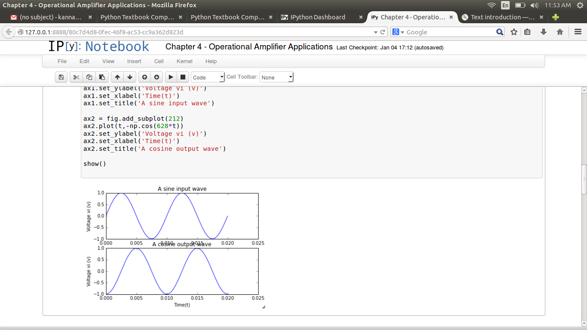The width and height of the screenshot is (587, 330).
Task: Move the cell down with arrow icon
Action: tap(129, 77)
